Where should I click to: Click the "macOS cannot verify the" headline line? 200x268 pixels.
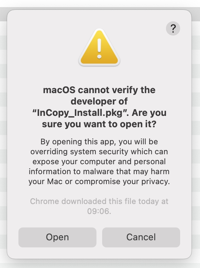[99, 90]
